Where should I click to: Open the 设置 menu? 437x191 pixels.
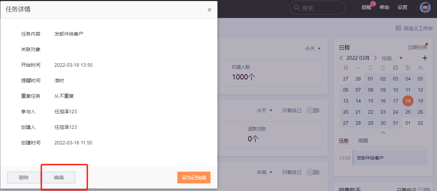click(x=402, y=7)
